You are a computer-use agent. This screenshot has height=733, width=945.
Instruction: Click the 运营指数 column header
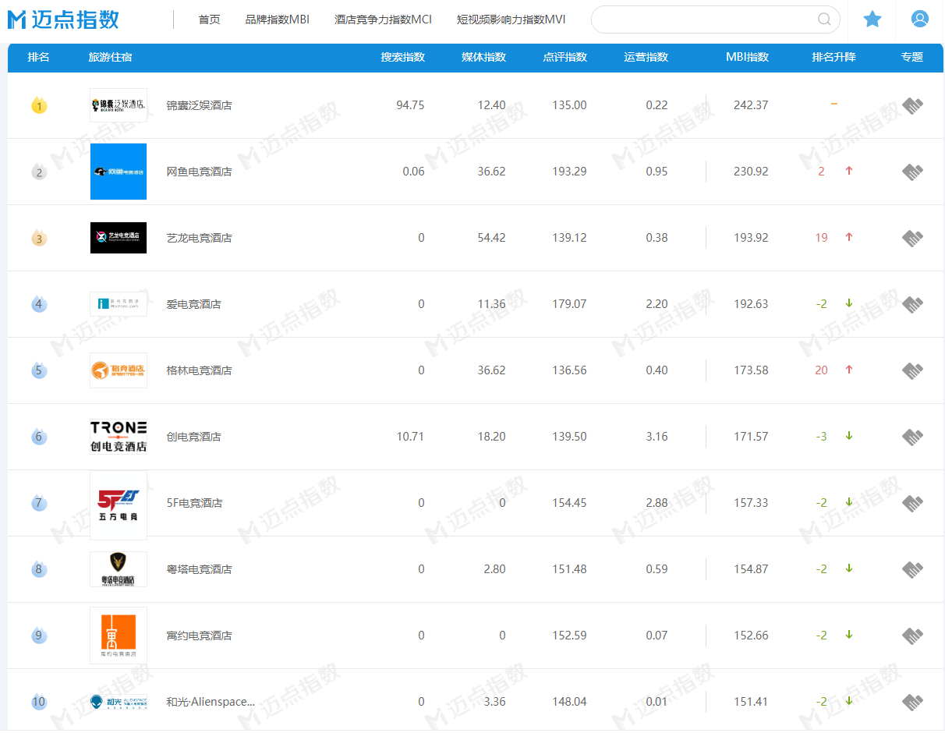point(646,57)
